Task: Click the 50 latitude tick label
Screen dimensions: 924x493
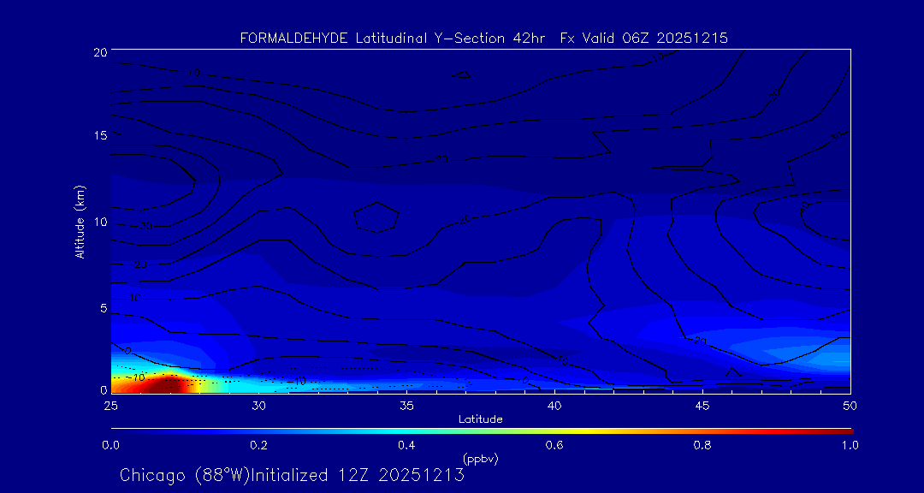Action: pyautogui.click(x=850, y=405)
